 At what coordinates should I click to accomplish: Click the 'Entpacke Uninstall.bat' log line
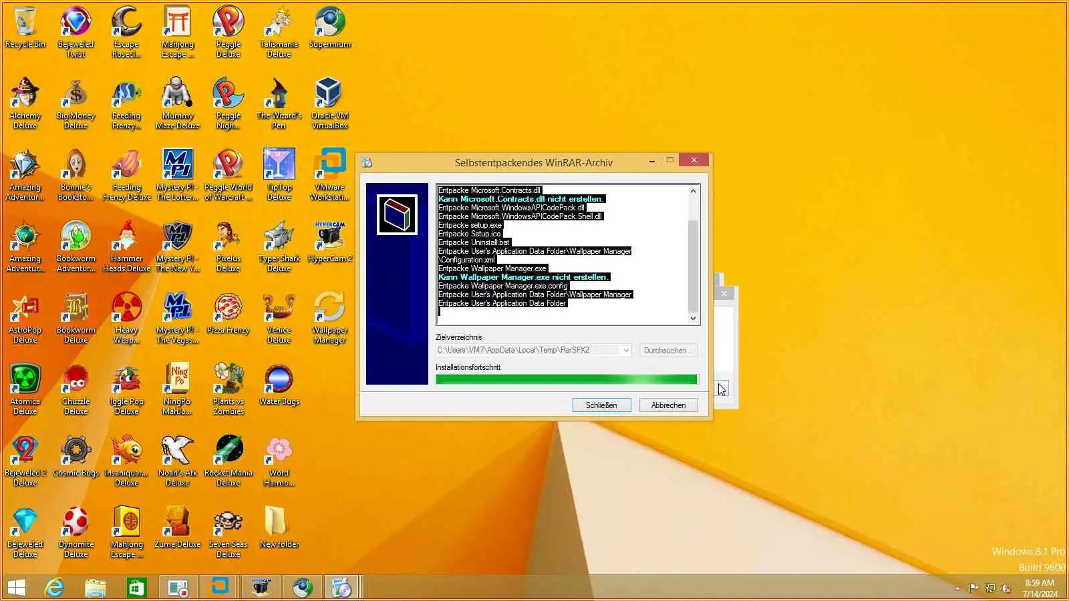tap(474, 242)
